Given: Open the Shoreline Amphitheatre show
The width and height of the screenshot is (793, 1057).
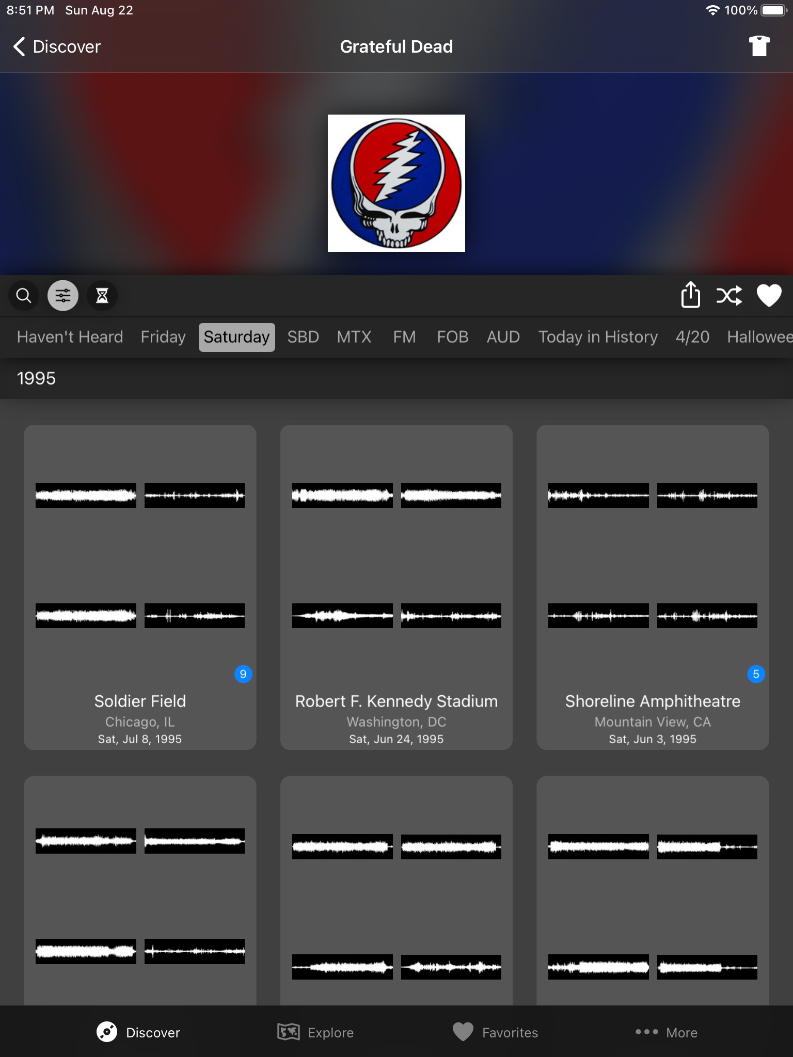Looking at the screenshot, I should pyautogui.click(x=653, y=587).
